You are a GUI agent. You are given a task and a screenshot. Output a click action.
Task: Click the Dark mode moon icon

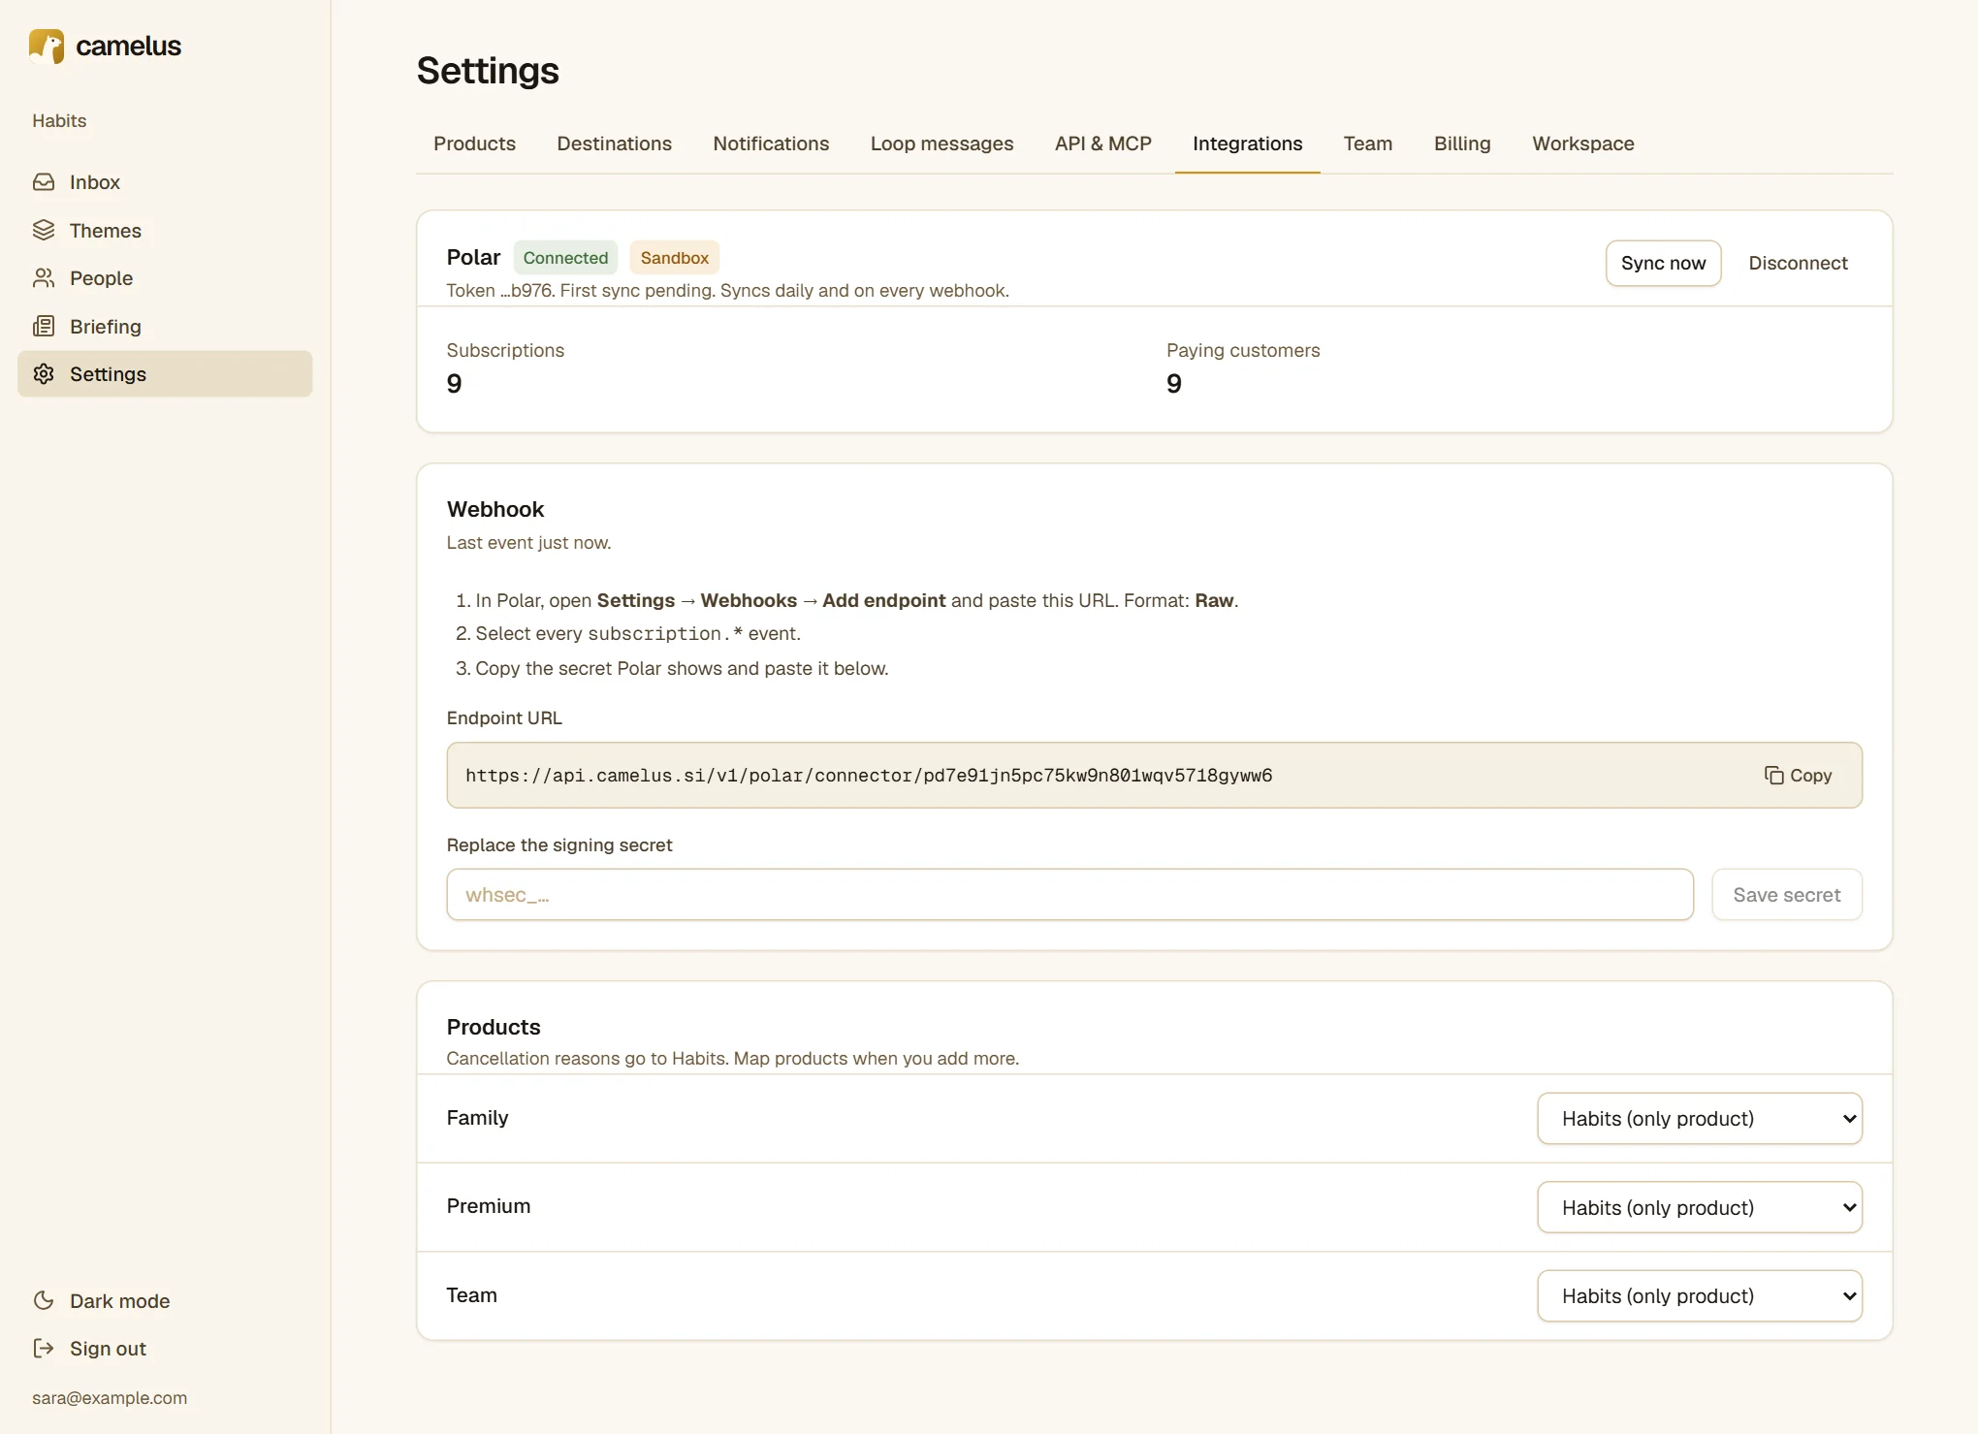click(x=44, y=1300)
